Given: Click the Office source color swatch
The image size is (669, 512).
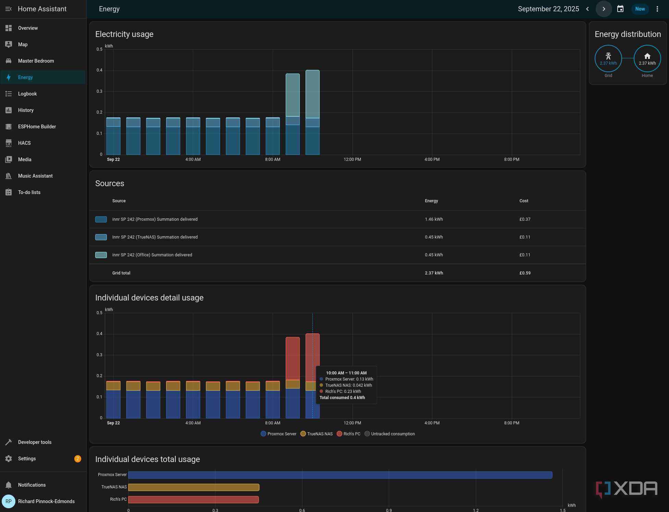Looking at the screenshot, I should [101, 255].
